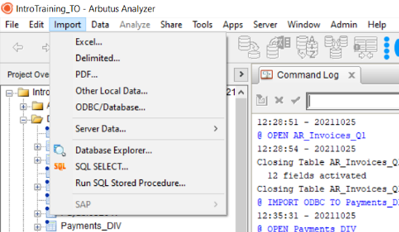399x232 pixels.
Task: Open the Admin menu
Action: (x=344, y=25)
